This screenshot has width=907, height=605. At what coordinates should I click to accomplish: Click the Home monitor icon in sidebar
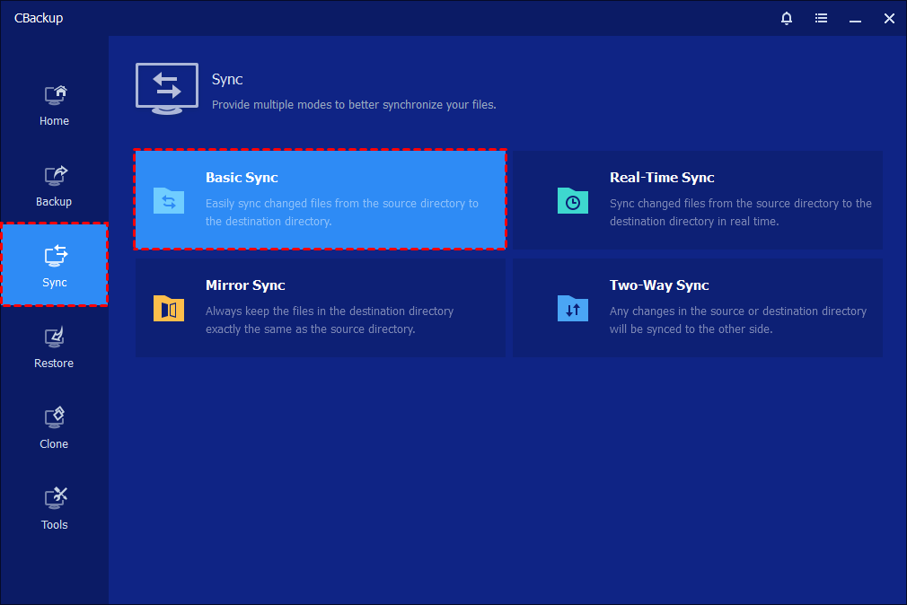(x=55, y=94)
